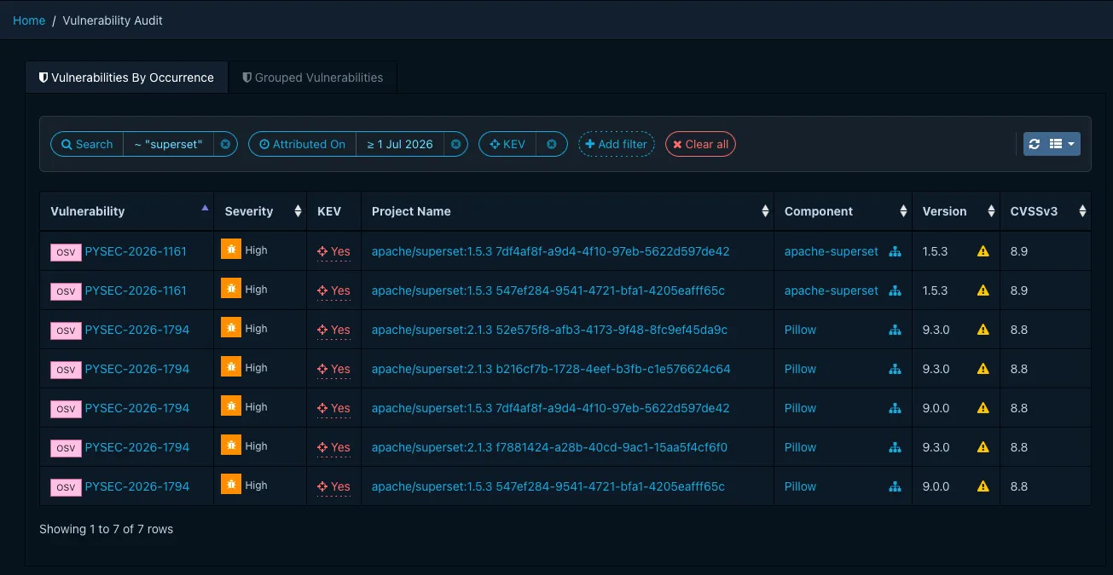Click OSV badge in f7881424 row
1113x575 pixels.
(x=66, y=448)
